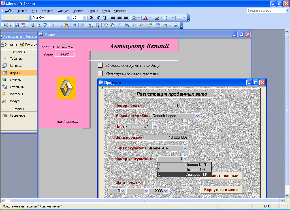Image resolution: width=290 pixels, height=210 pixels.
Task: Sort ascending with the А-Я icon
Action: click(x=91, y=25)
